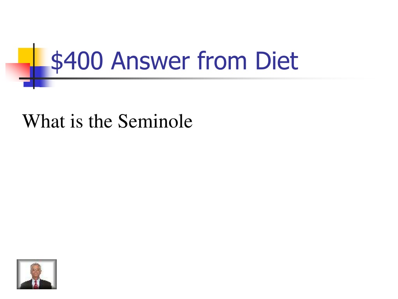The image size is (398, 299).
Task: Click the word "Seminole" in the body text
Action: pyautogui.click(x=155, y=121)
